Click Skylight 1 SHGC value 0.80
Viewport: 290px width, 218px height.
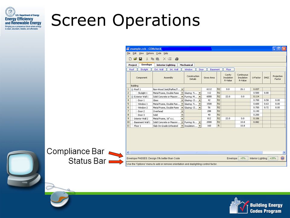point(266,93)
